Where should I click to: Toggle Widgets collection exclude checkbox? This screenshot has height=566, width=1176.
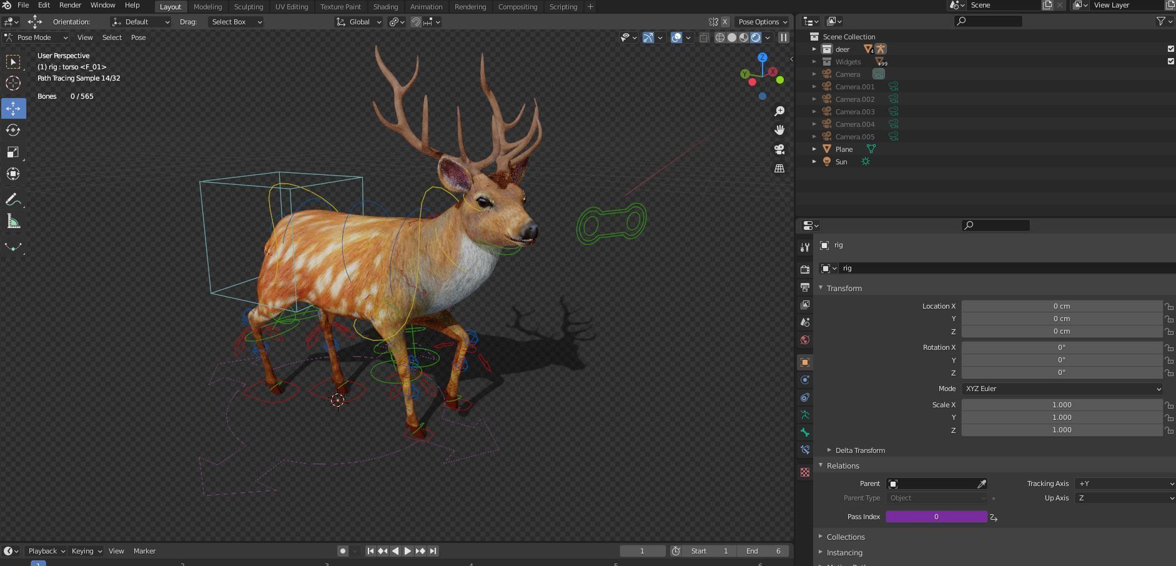pos(1171,61)
